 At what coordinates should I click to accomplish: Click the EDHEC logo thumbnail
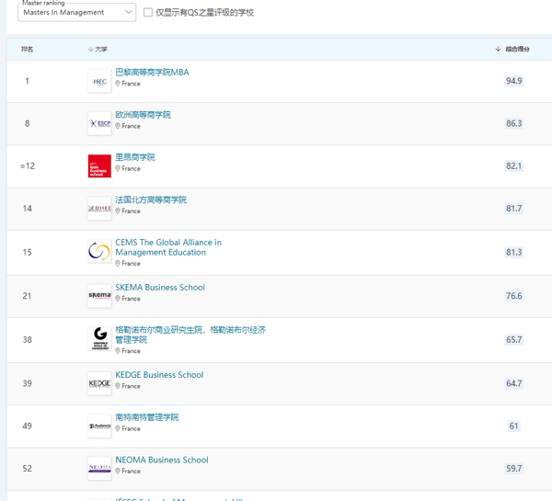coord(99,209)
